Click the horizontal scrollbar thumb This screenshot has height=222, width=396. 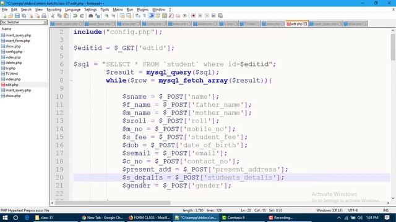coord(113,203)
